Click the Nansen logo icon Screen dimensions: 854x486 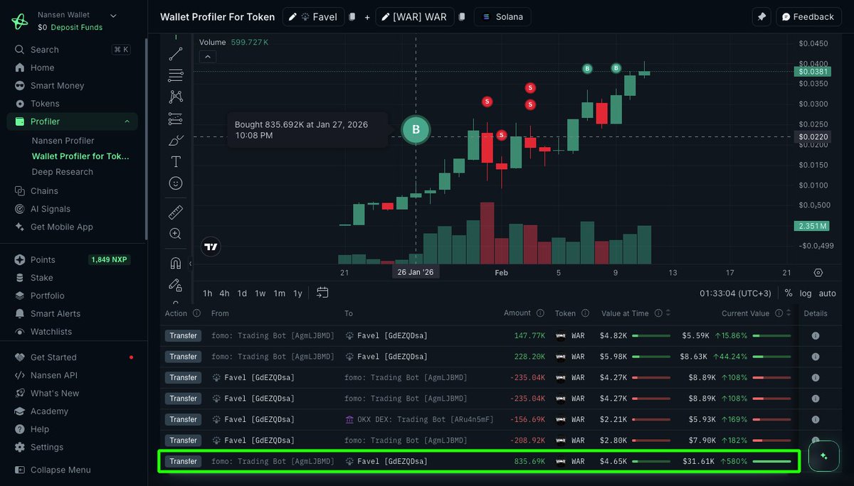[20, 21]
